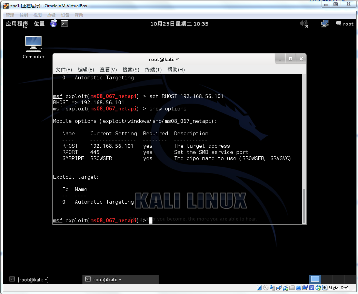
Task: Select the Computer desktop icon
Action: pyautogui.click(x=33, y=48)
